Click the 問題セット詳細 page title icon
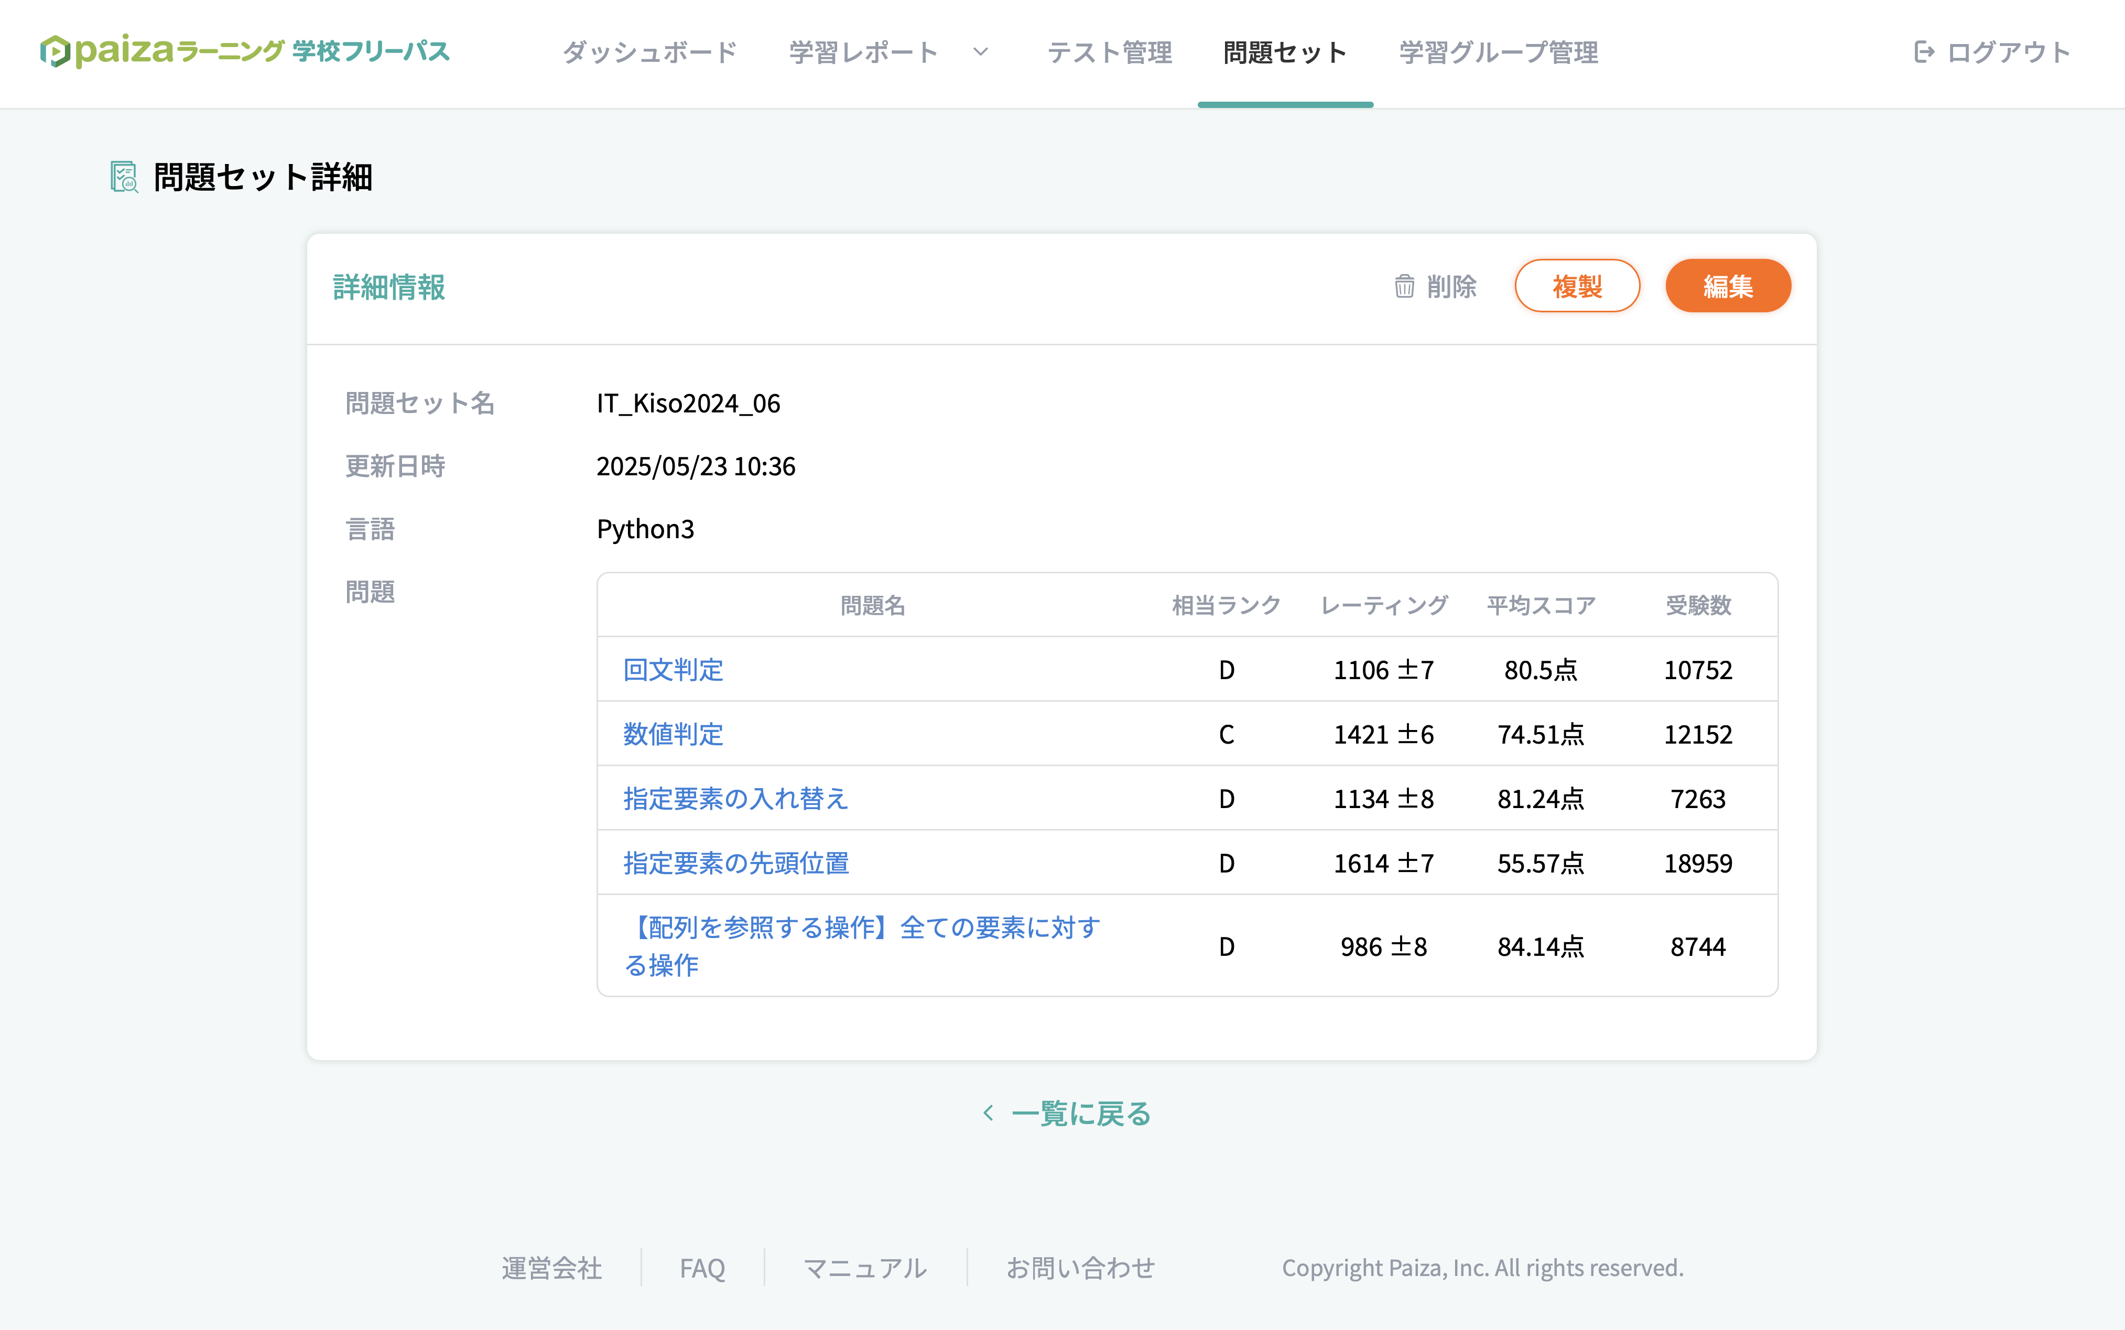Viewport: 2125px width, 1330px height. click(x=124, y=177)
